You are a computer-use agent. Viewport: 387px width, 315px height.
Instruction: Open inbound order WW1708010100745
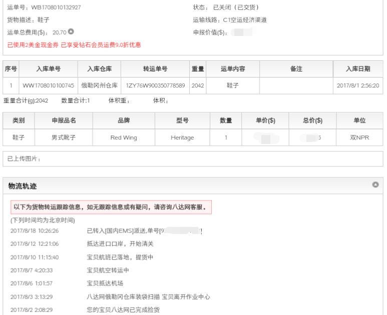tap(48, 85)
